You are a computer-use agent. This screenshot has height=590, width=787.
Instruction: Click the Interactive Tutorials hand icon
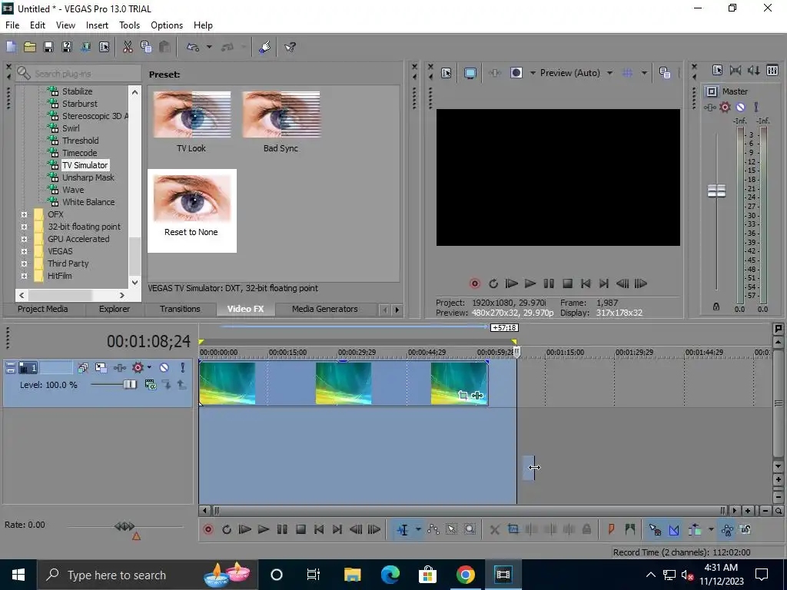point(265,47)
